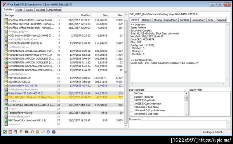Click the black-and-white penguin launcher icon in status bar

16,132
